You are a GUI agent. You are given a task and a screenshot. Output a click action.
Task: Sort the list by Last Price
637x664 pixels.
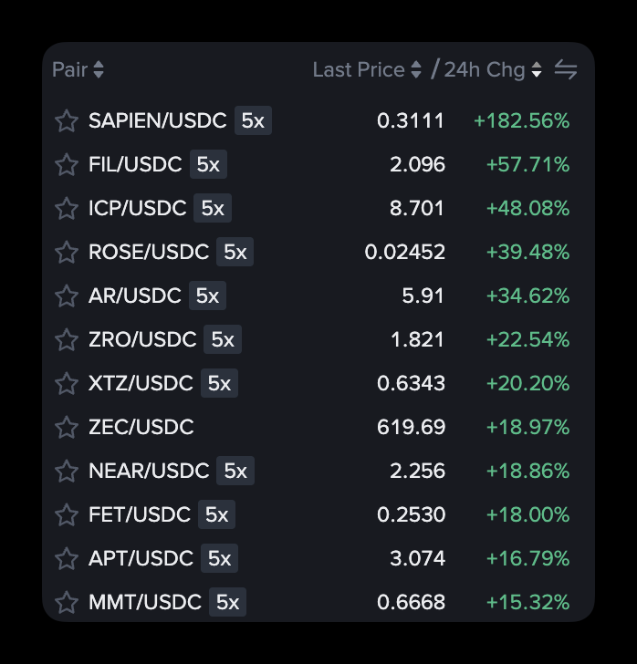367,70
